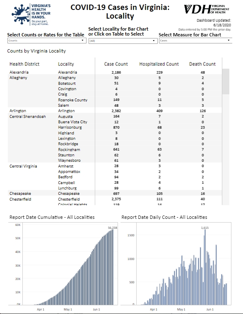The height and width of the screenshot is (314, 243).
Task: Click the Case Count column header
Action: pyautogui.click(x=116, y=64)
